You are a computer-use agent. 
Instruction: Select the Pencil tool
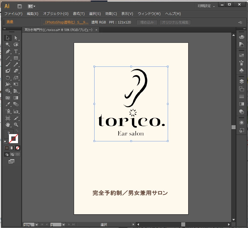[x=16, y=64]
